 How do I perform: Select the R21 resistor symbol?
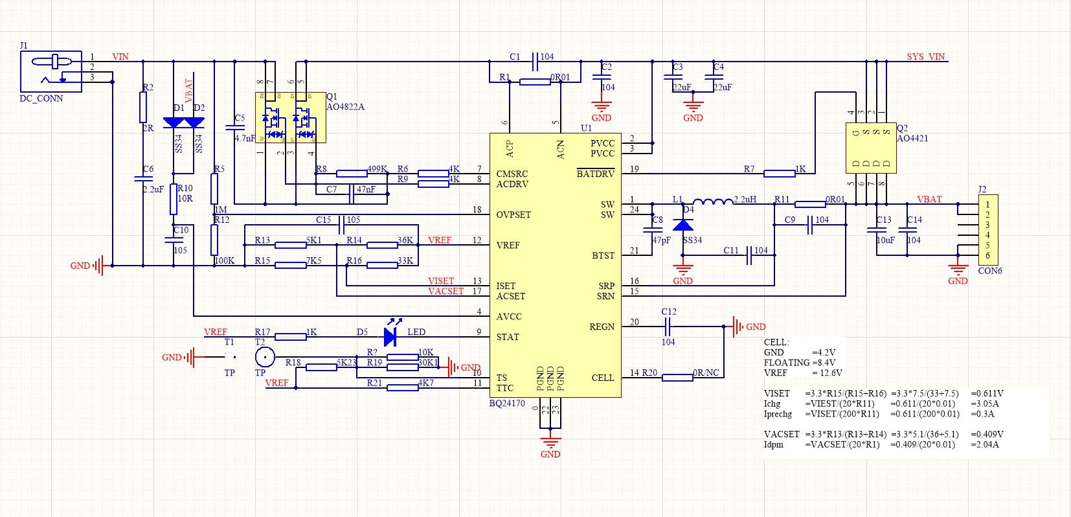[403, 387]
